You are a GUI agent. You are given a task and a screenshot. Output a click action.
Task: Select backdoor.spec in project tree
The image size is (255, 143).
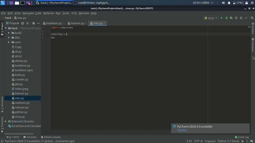(x=24, y=70)
